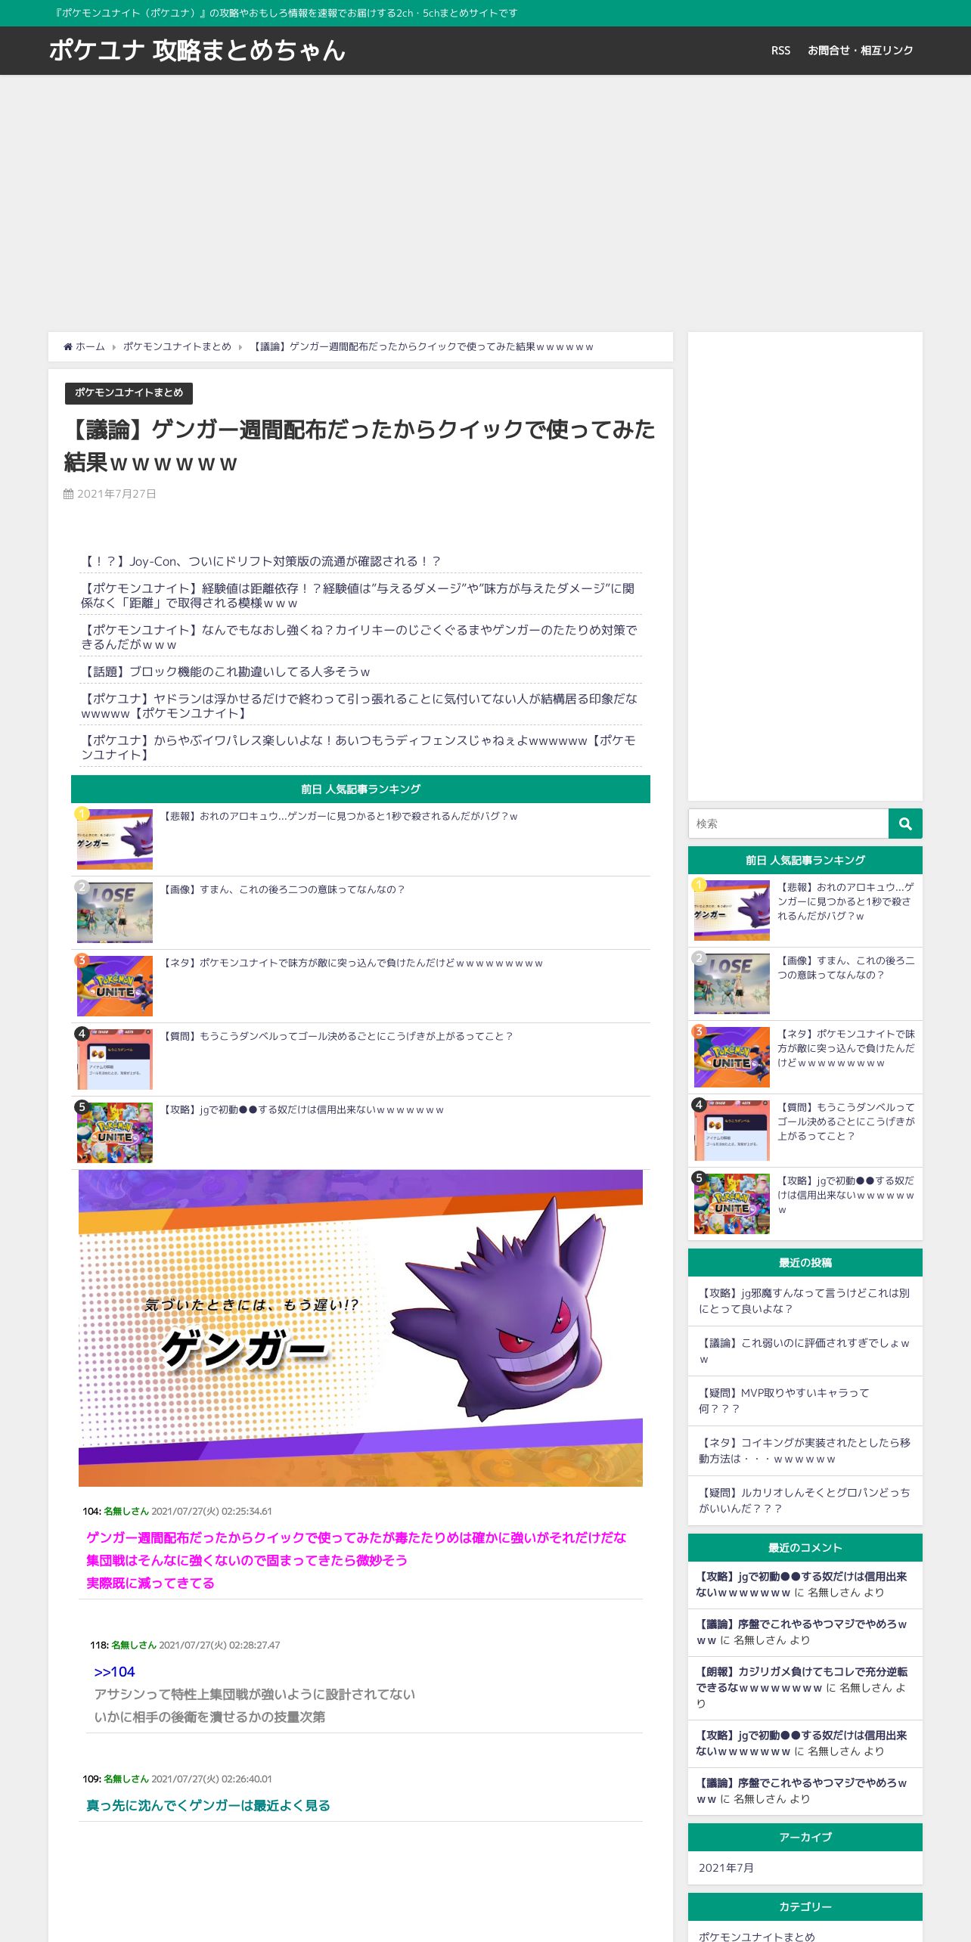Open sidebar 【悲報】おれのアロキュウ title
Viewport: 971px width, 1942px height.
click(x=846, y=901)
